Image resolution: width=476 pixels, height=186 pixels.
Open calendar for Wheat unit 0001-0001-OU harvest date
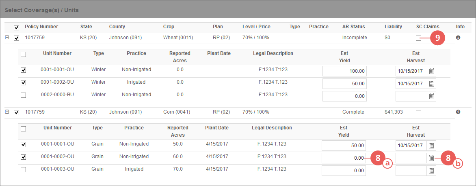pos(432,72)
